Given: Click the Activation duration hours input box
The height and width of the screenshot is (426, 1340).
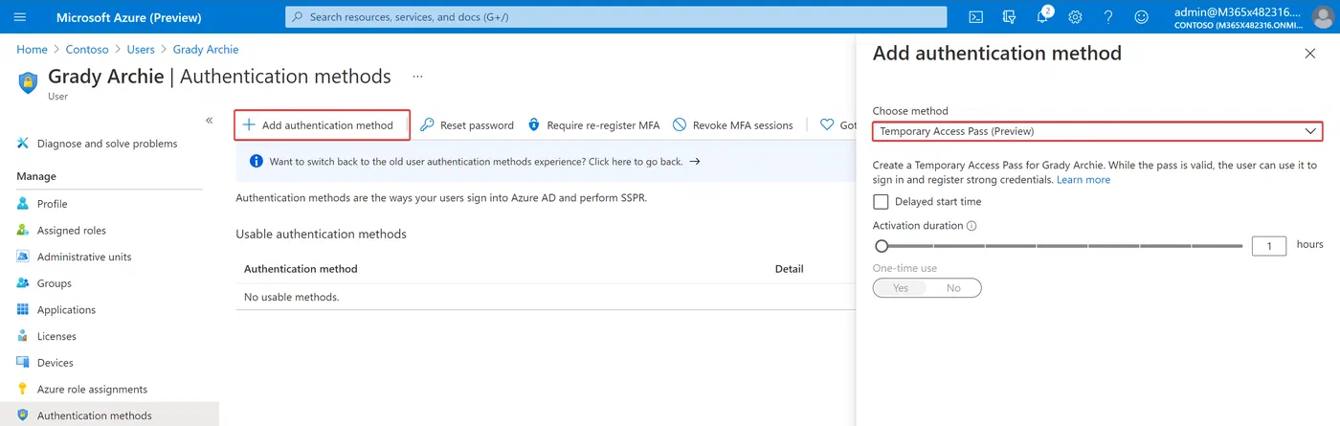Looking at the screenshot, I should pyautogui.click(x=1269, y=246).
